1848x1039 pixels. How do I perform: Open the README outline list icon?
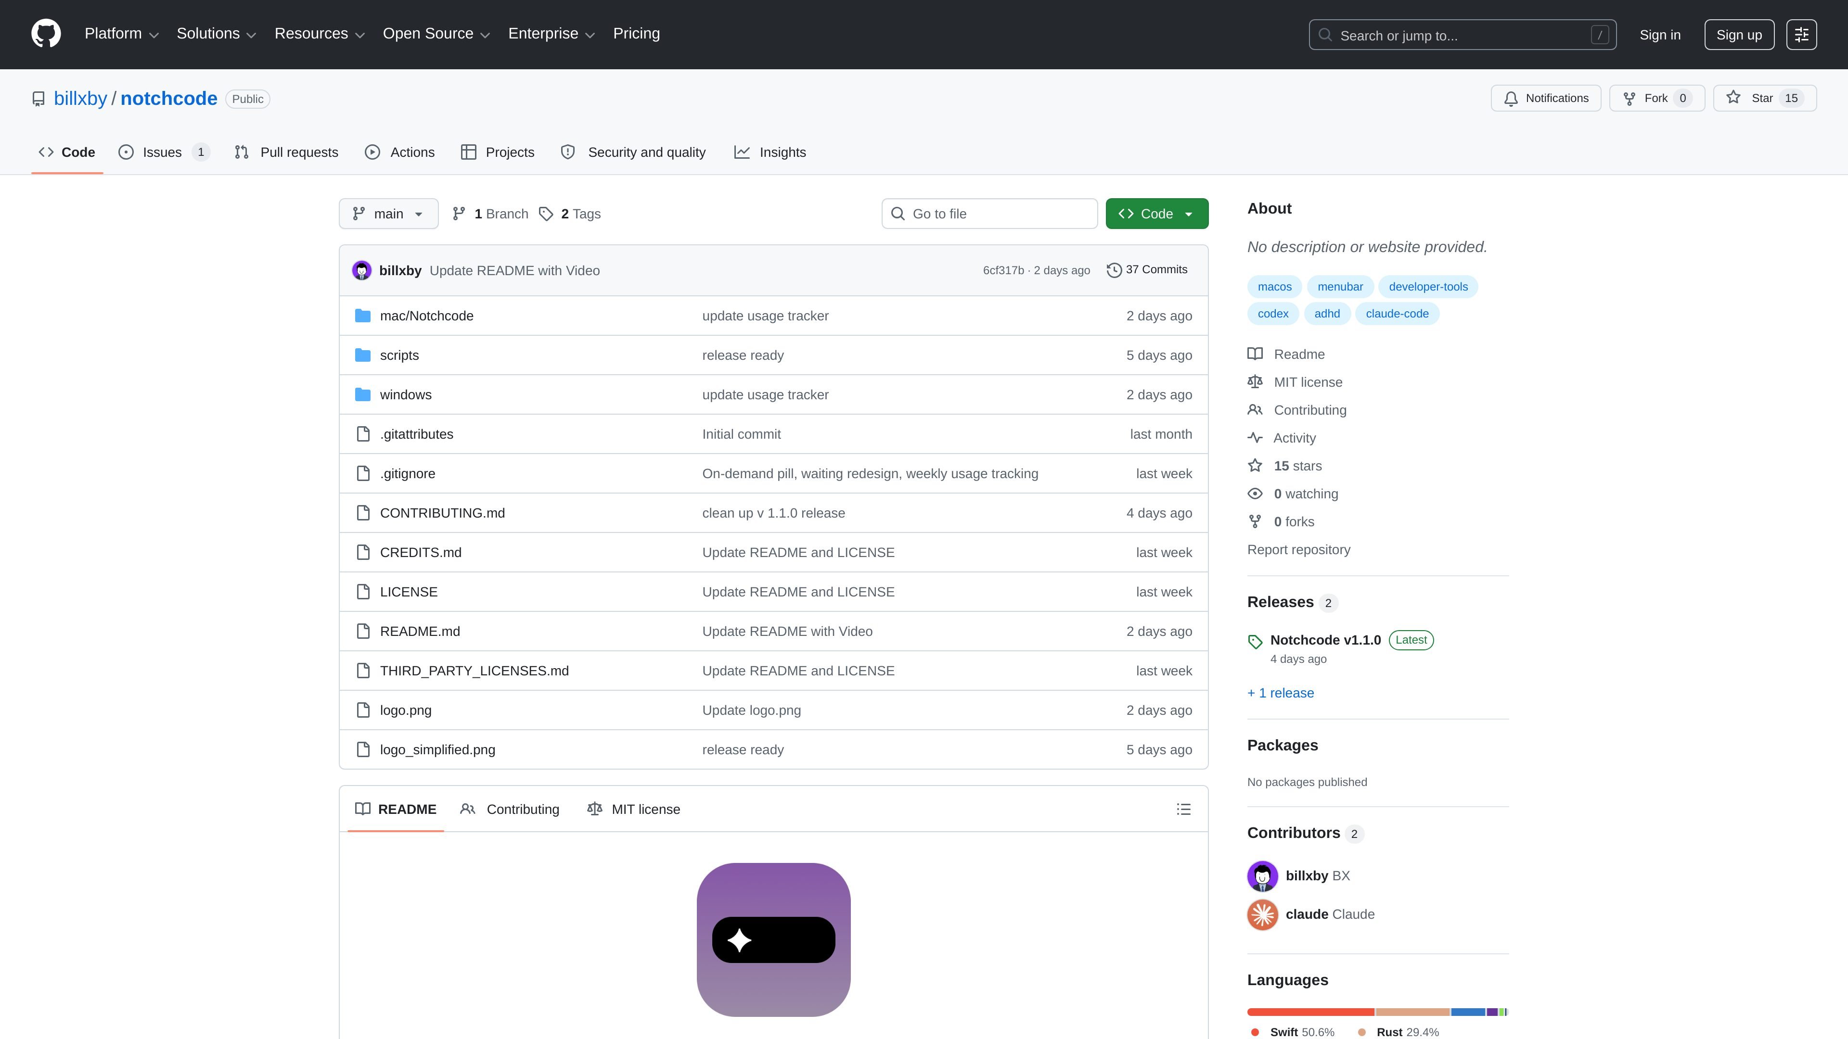(1184, 809)
